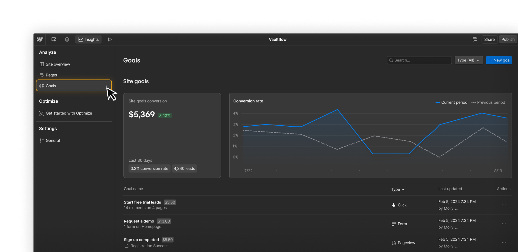Click the Publish button
518x252 pixels.
point(508,39)
